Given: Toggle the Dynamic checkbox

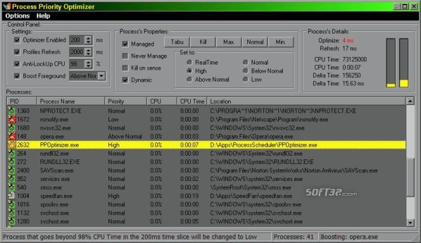Looking at the screenshot, I should (125, 80).
